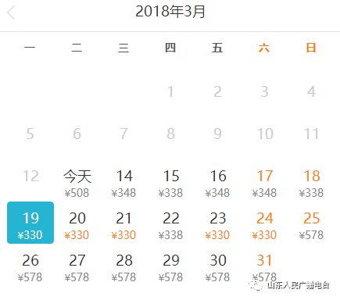Click the 日 Sunday column header
Viewport: 340px width, 300px height.
(311, 48)
